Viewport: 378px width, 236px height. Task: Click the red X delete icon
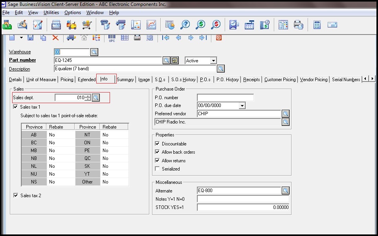(x=55, y=38)
